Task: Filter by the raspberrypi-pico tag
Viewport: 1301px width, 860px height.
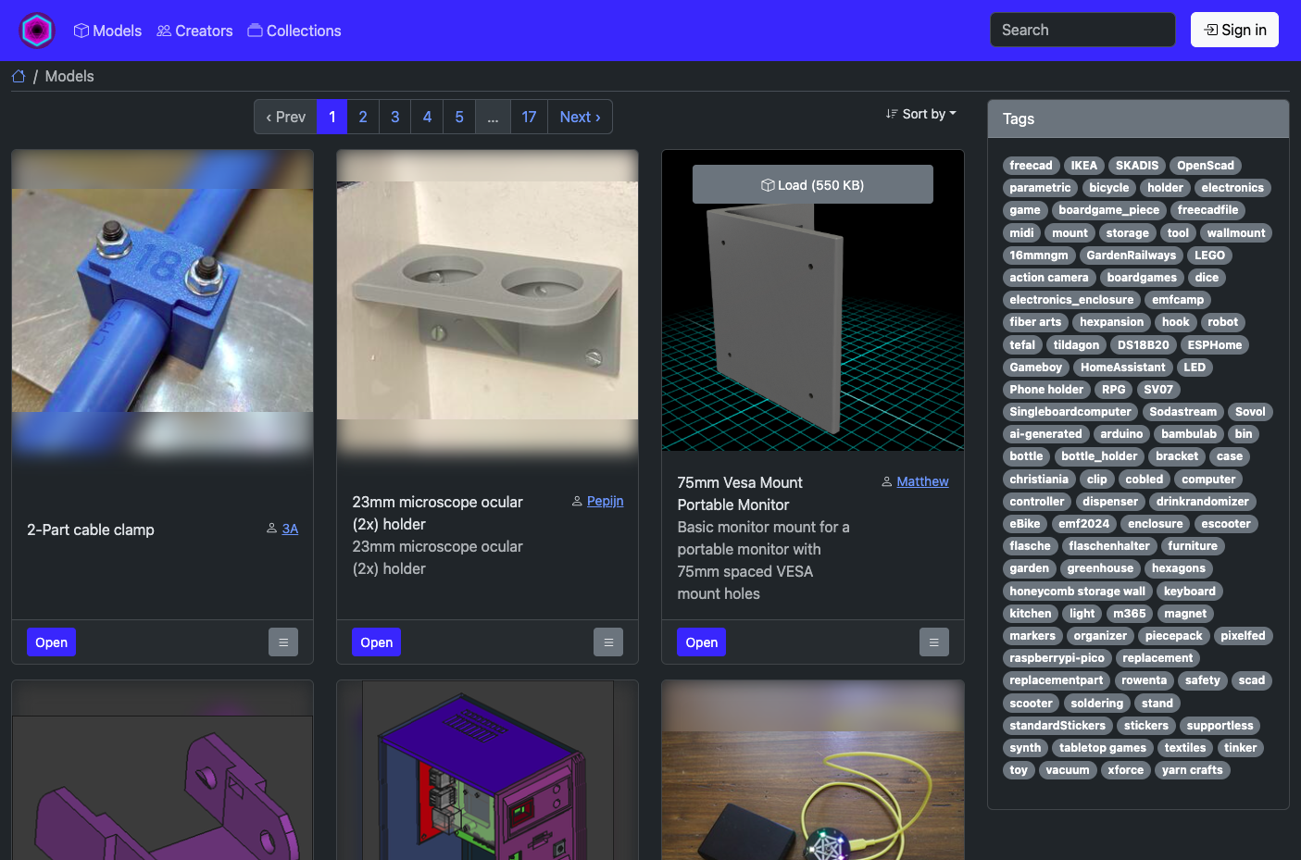Action: coord(1057,658)
